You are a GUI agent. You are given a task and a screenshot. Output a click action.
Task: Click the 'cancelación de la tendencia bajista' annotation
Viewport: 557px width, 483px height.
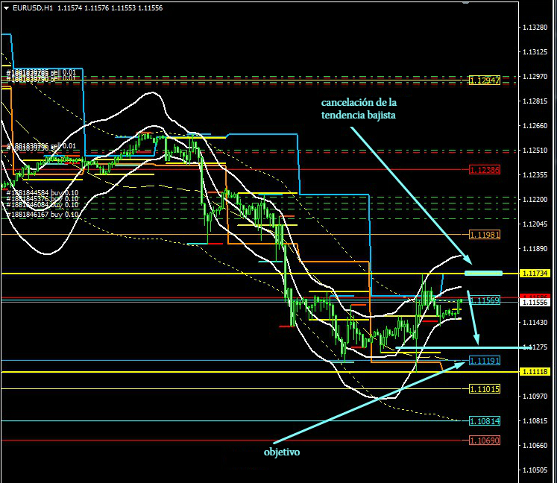pos(359,107)
